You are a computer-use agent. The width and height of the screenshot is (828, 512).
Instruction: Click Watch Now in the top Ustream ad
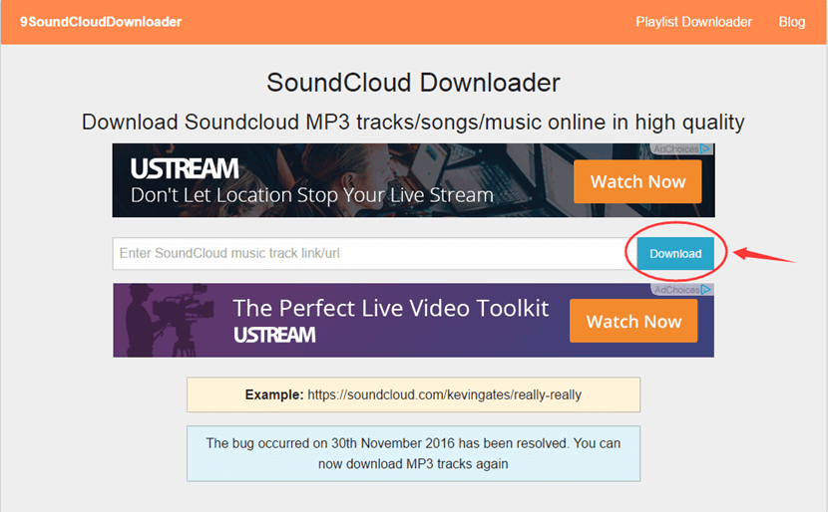[x=637, y=181]
